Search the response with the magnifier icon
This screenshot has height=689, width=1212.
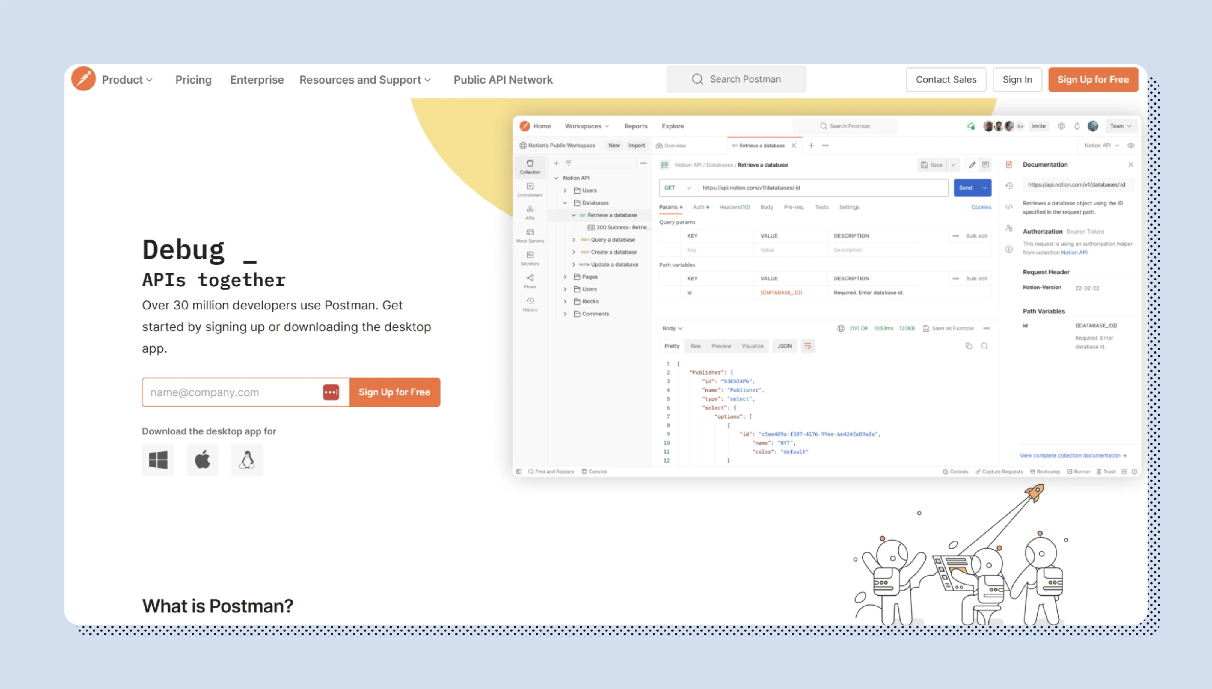[x=984, y=346]
